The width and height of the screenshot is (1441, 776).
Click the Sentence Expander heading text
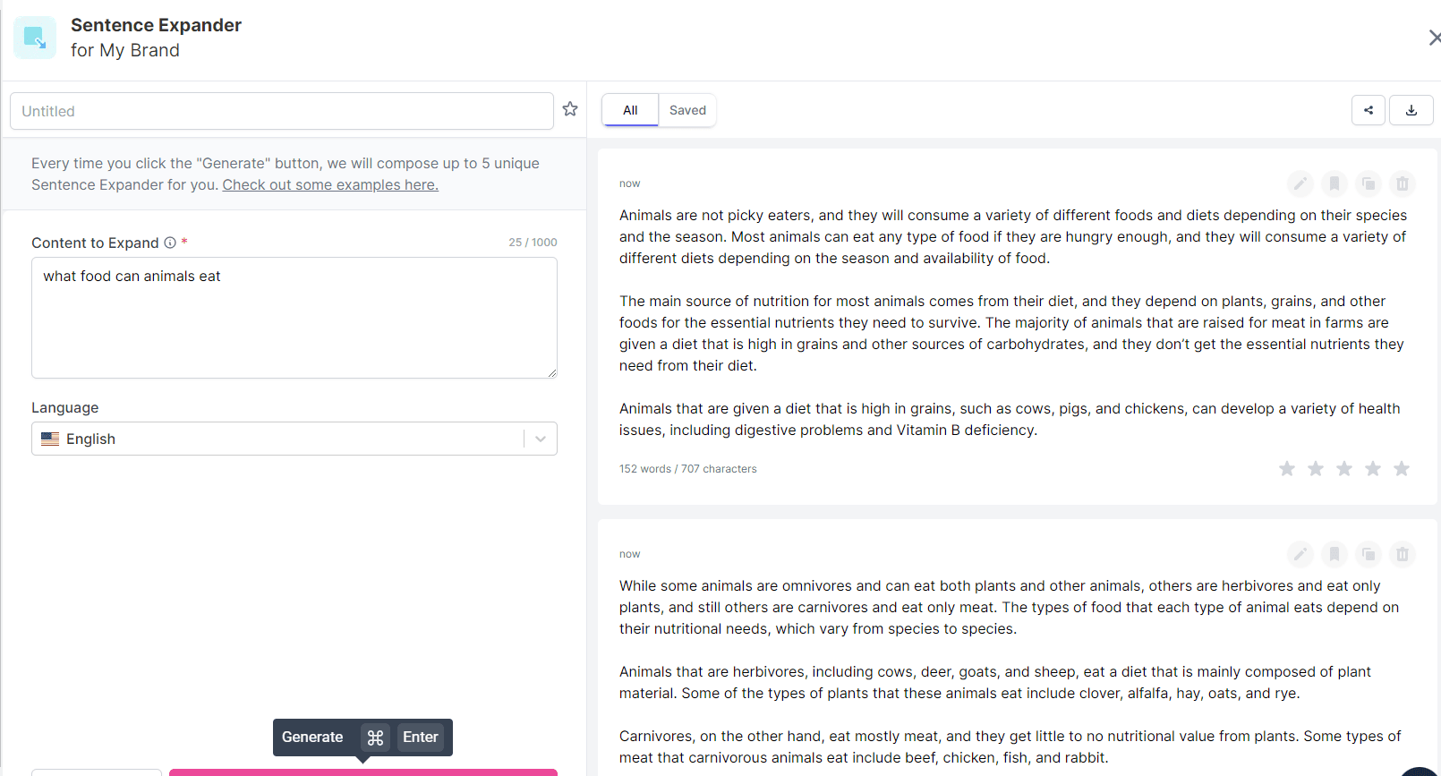(x=156, y=25)
